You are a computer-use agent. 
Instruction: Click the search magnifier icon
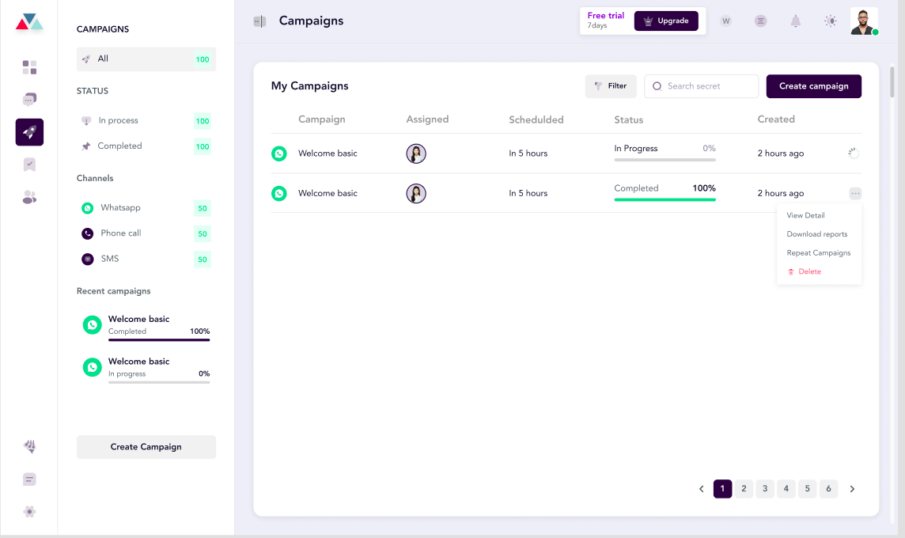pyautogui.click(x=657, y=86)
